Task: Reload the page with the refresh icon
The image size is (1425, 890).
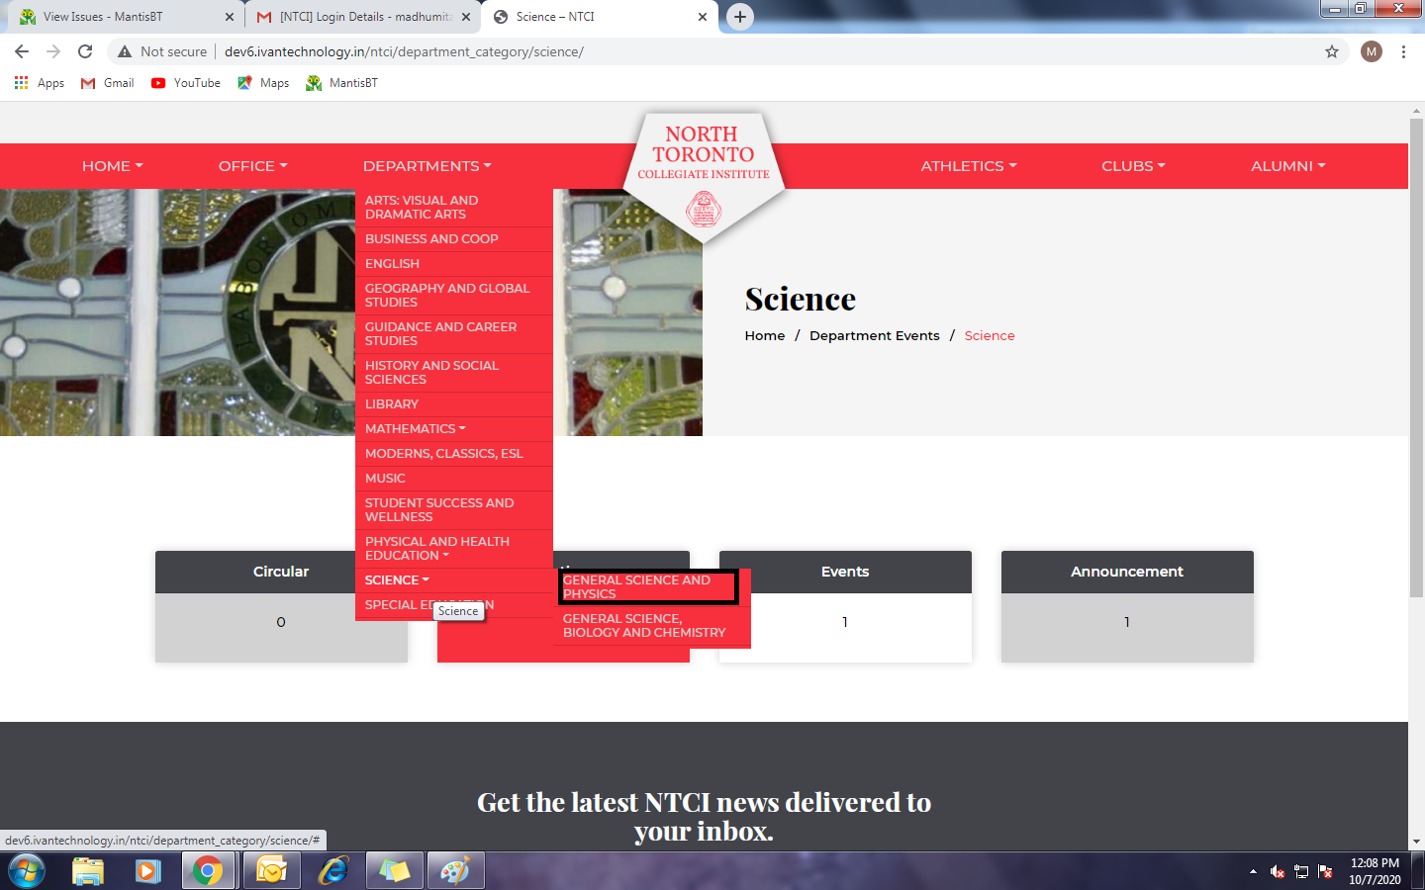Action: tap(85, 51)
